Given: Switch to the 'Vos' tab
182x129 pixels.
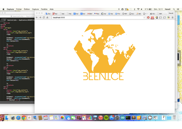Looking at the screenshot, I should [x=111, y=14].
